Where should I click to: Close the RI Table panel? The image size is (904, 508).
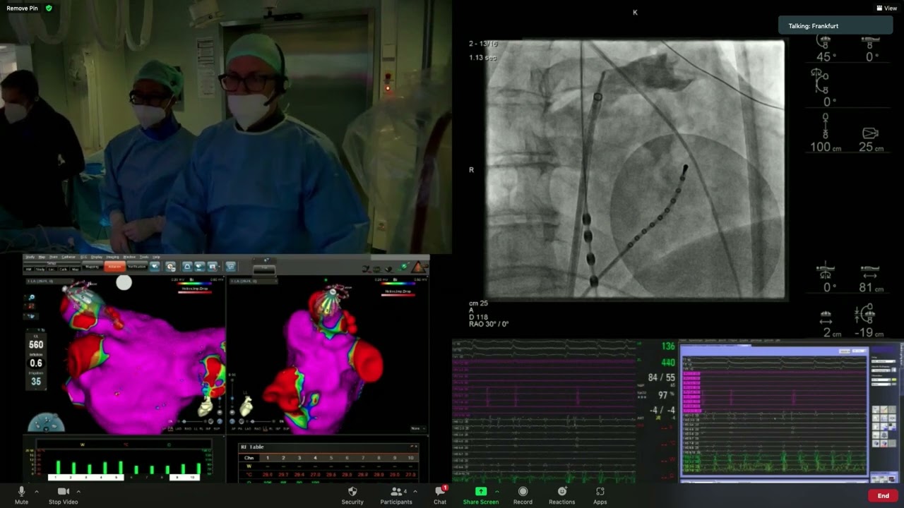tap(416, 446)
